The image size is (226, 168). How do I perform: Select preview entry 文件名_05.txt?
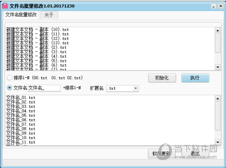click(21, 116)
